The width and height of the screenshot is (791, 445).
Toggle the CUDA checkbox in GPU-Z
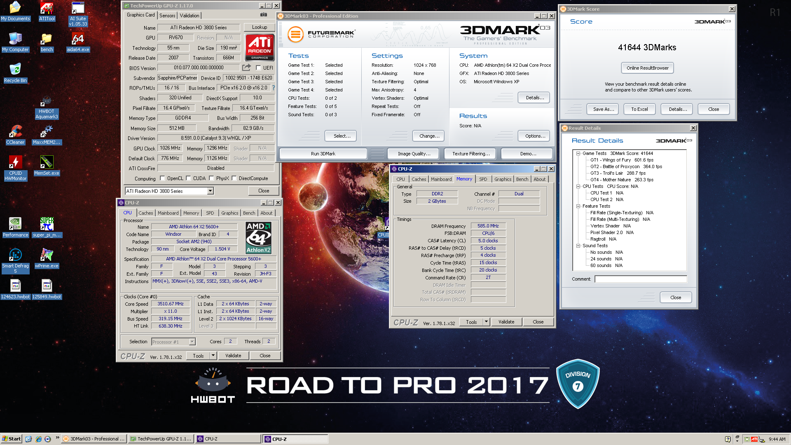188,178
